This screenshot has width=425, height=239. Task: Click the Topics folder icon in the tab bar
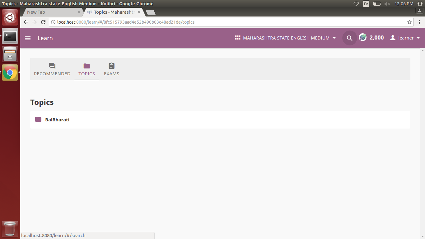coord(86,66)
